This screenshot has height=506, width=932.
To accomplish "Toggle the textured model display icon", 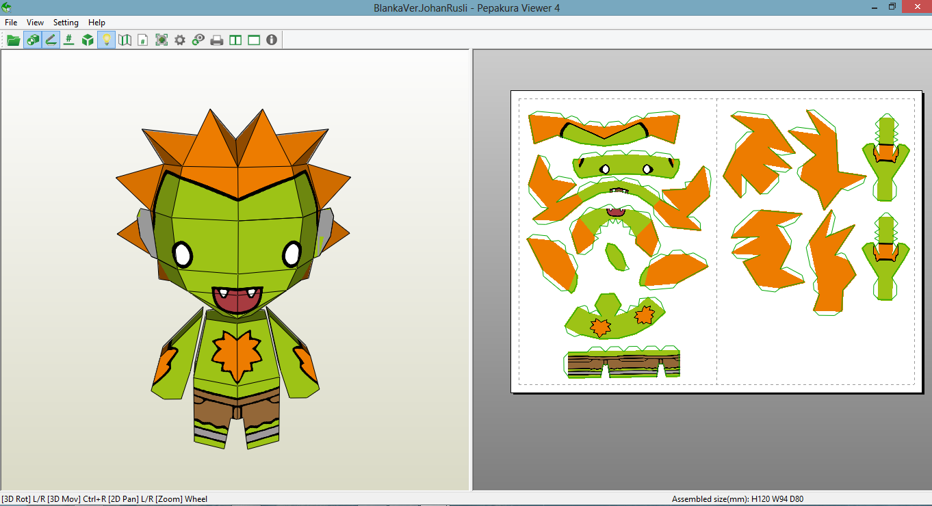I will click(x=32, y=40).
